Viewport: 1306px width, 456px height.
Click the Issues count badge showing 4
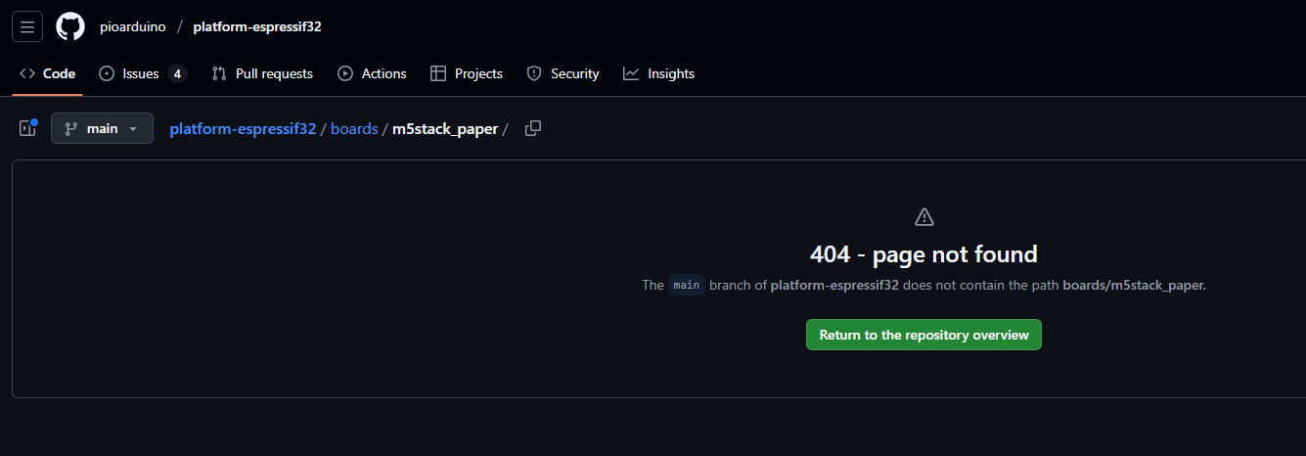coord(177,73)
